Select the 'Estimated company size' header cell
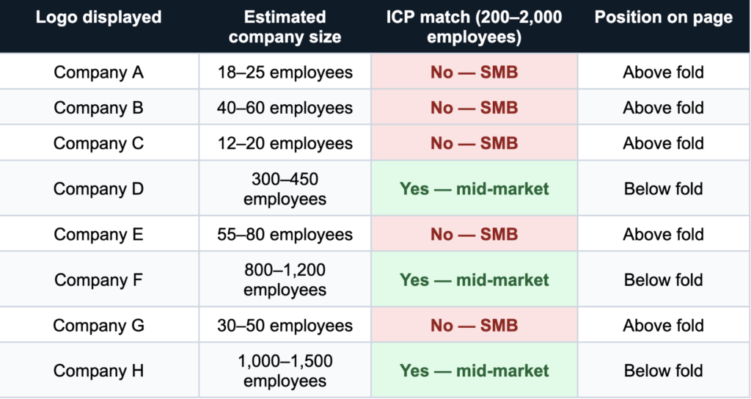The height and width of the screenshot is (399, 751). click(x=285, y=27)
